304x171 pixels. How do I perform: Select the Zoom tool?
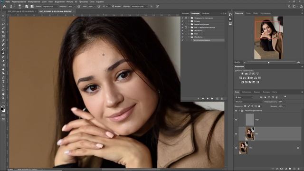[3, 98]
